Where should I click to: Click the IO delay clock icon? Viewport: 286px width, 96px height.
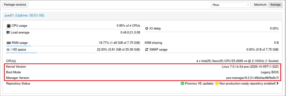click(x=147, y=28)
